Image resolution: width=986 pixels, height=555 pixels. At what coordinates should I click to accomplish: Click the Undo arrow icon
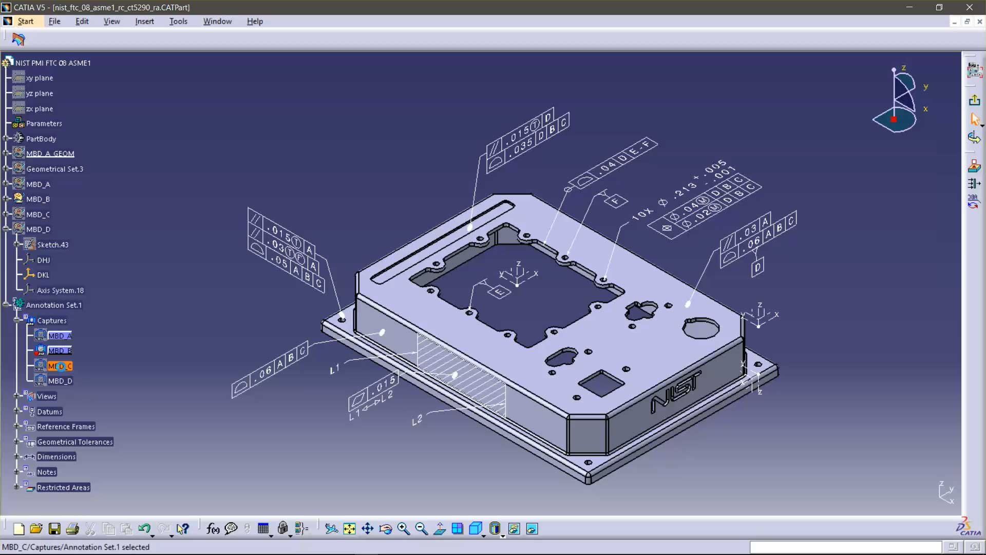pyautogui.click(x=144, y=528)
